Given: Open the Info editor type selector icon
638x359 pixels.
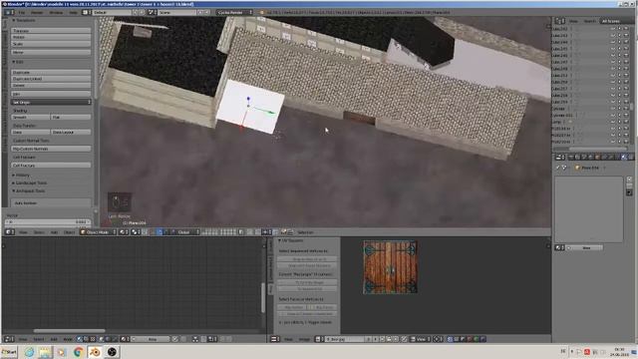Looking at the screenshot, I should [x=8, y=13].
